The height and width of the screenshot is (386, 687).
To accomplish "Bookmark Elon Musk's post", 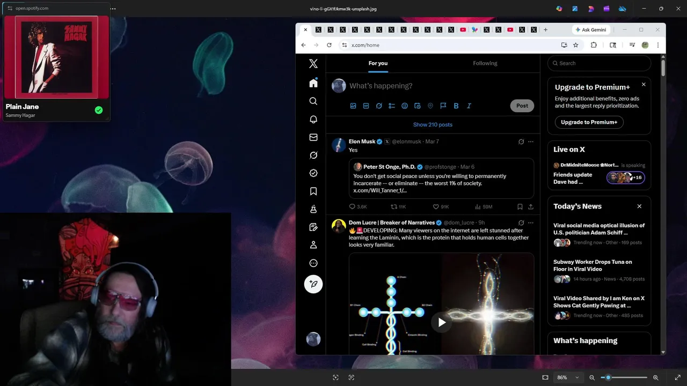I will pyautogui.click(x=520, y=206).
